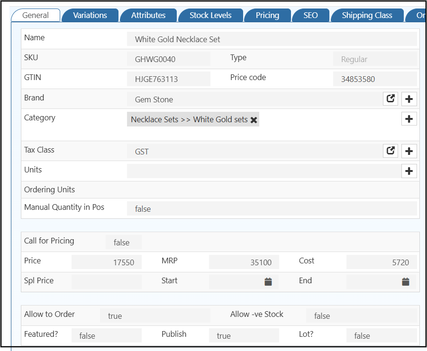Toggle the Allow -ve Stock value

point(361,316)
